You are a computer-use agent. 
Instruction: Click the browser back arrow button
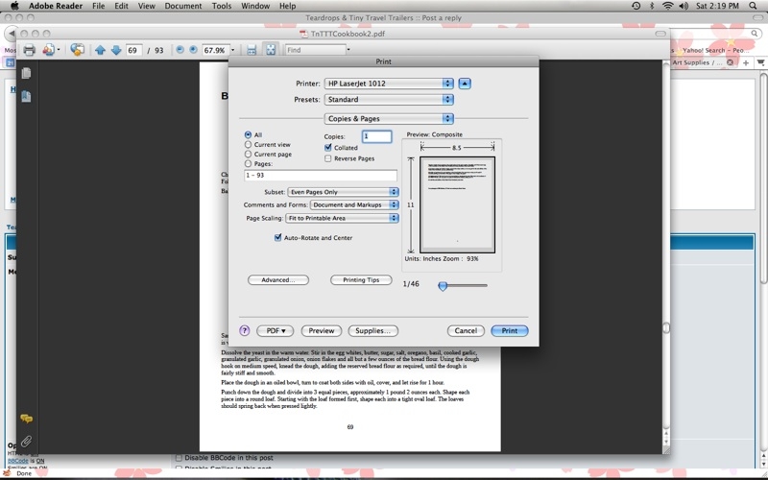point(10,34)
